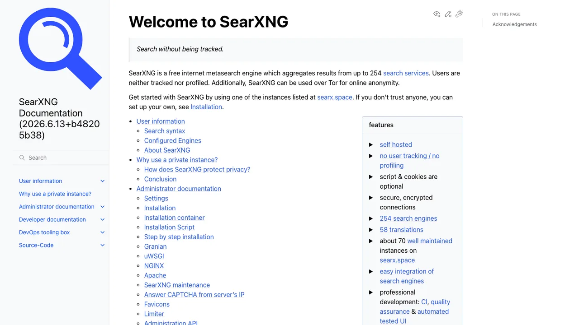This screenshot has width=579, height=325.
Task: Open Favicons link
Action: pos(157,304)
